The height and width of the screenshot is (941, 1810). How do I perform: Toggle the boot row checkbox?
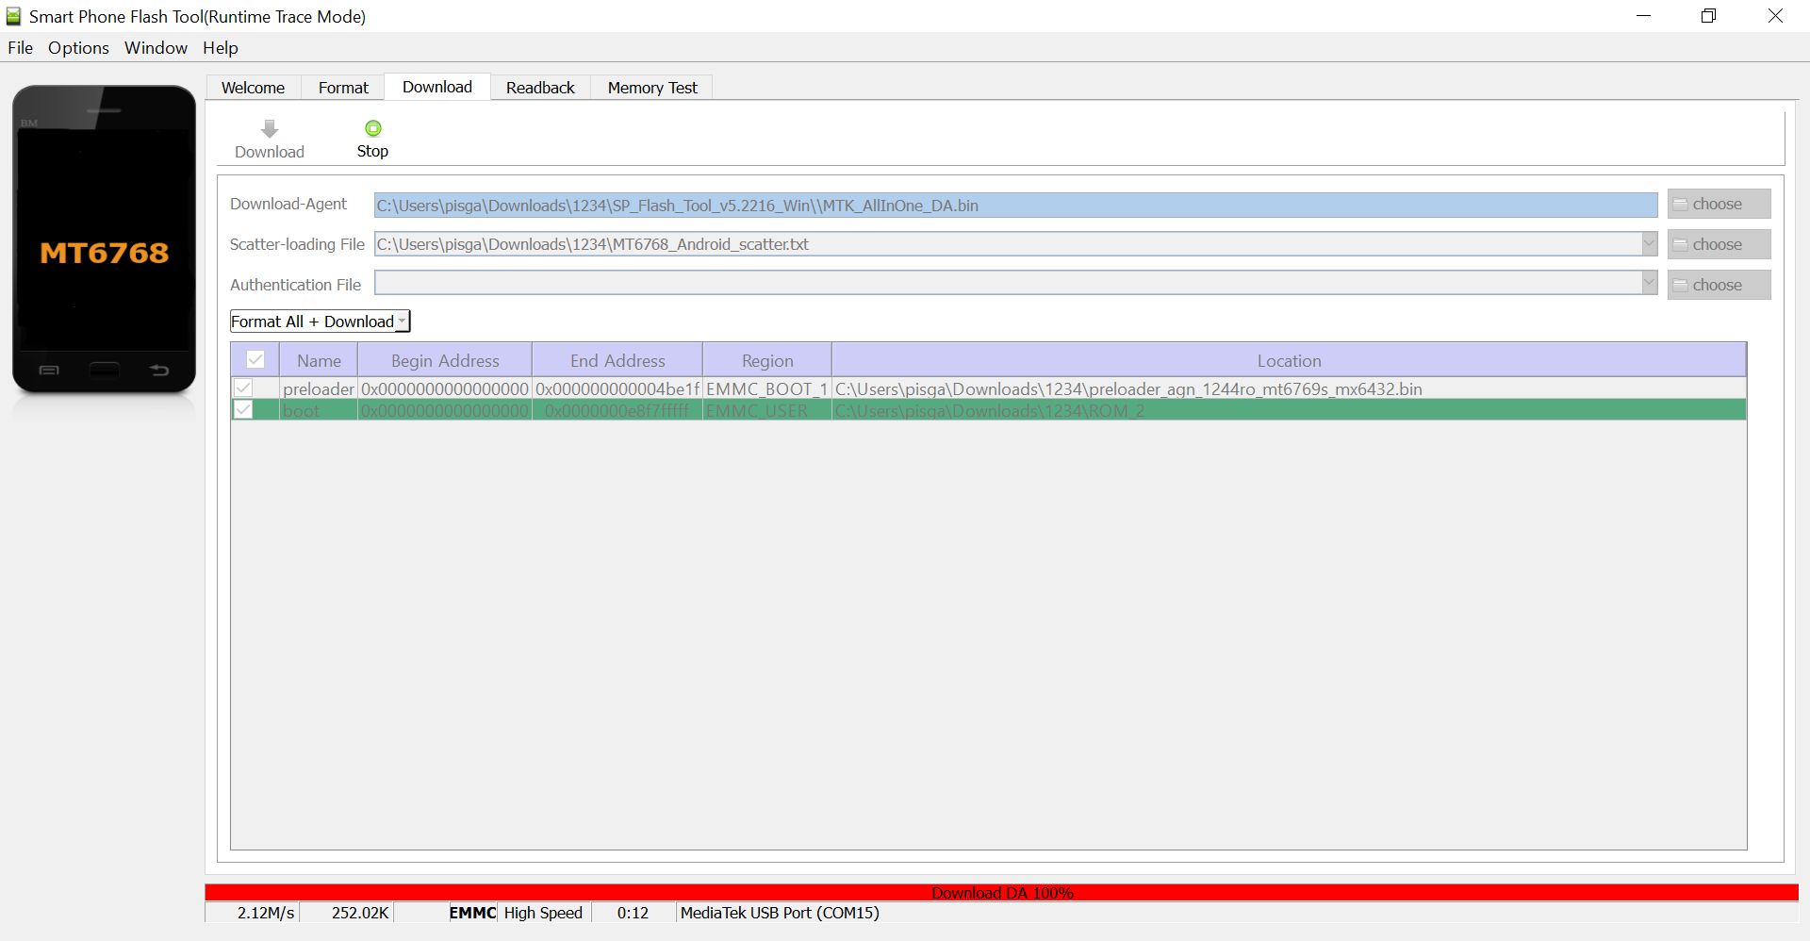pos(244,410)
